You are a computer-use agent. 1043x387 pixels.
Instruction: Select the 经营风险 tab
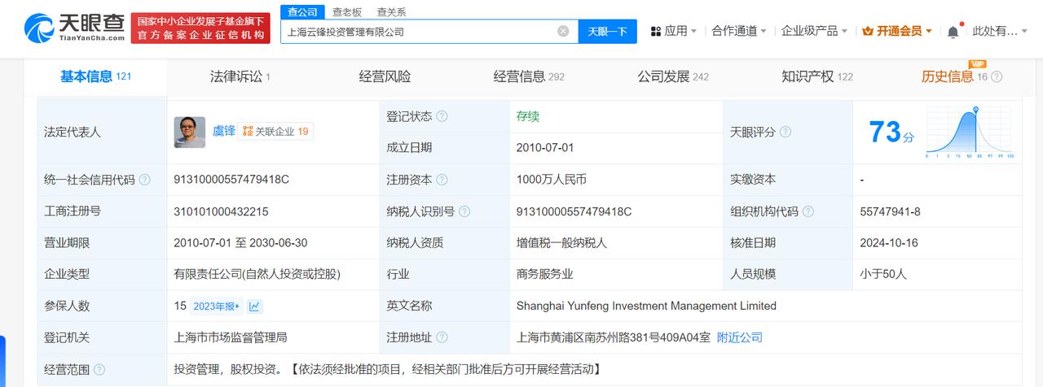point(385,76)
